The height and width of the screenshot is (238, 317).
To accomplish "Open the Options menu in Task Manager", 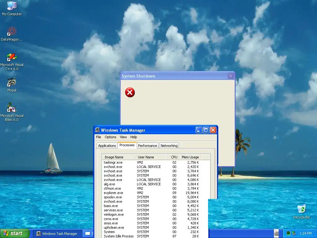I will point(111,137).
